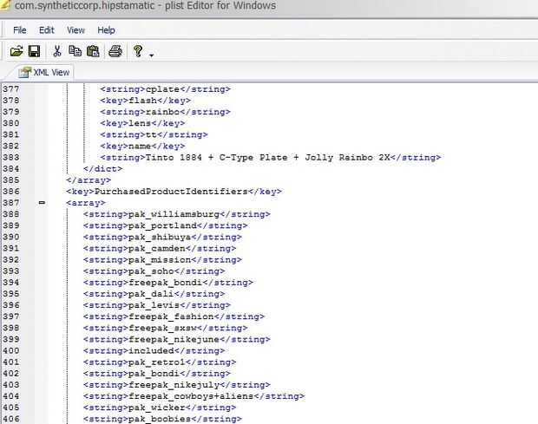Save the plist with the floppy icon
The image size is (538, 424).
tap(34, 51)
